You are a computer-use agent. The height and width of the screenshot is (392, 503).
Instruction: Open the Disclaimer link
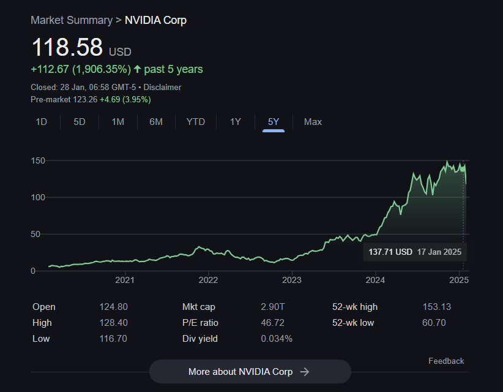pos(162,88)
